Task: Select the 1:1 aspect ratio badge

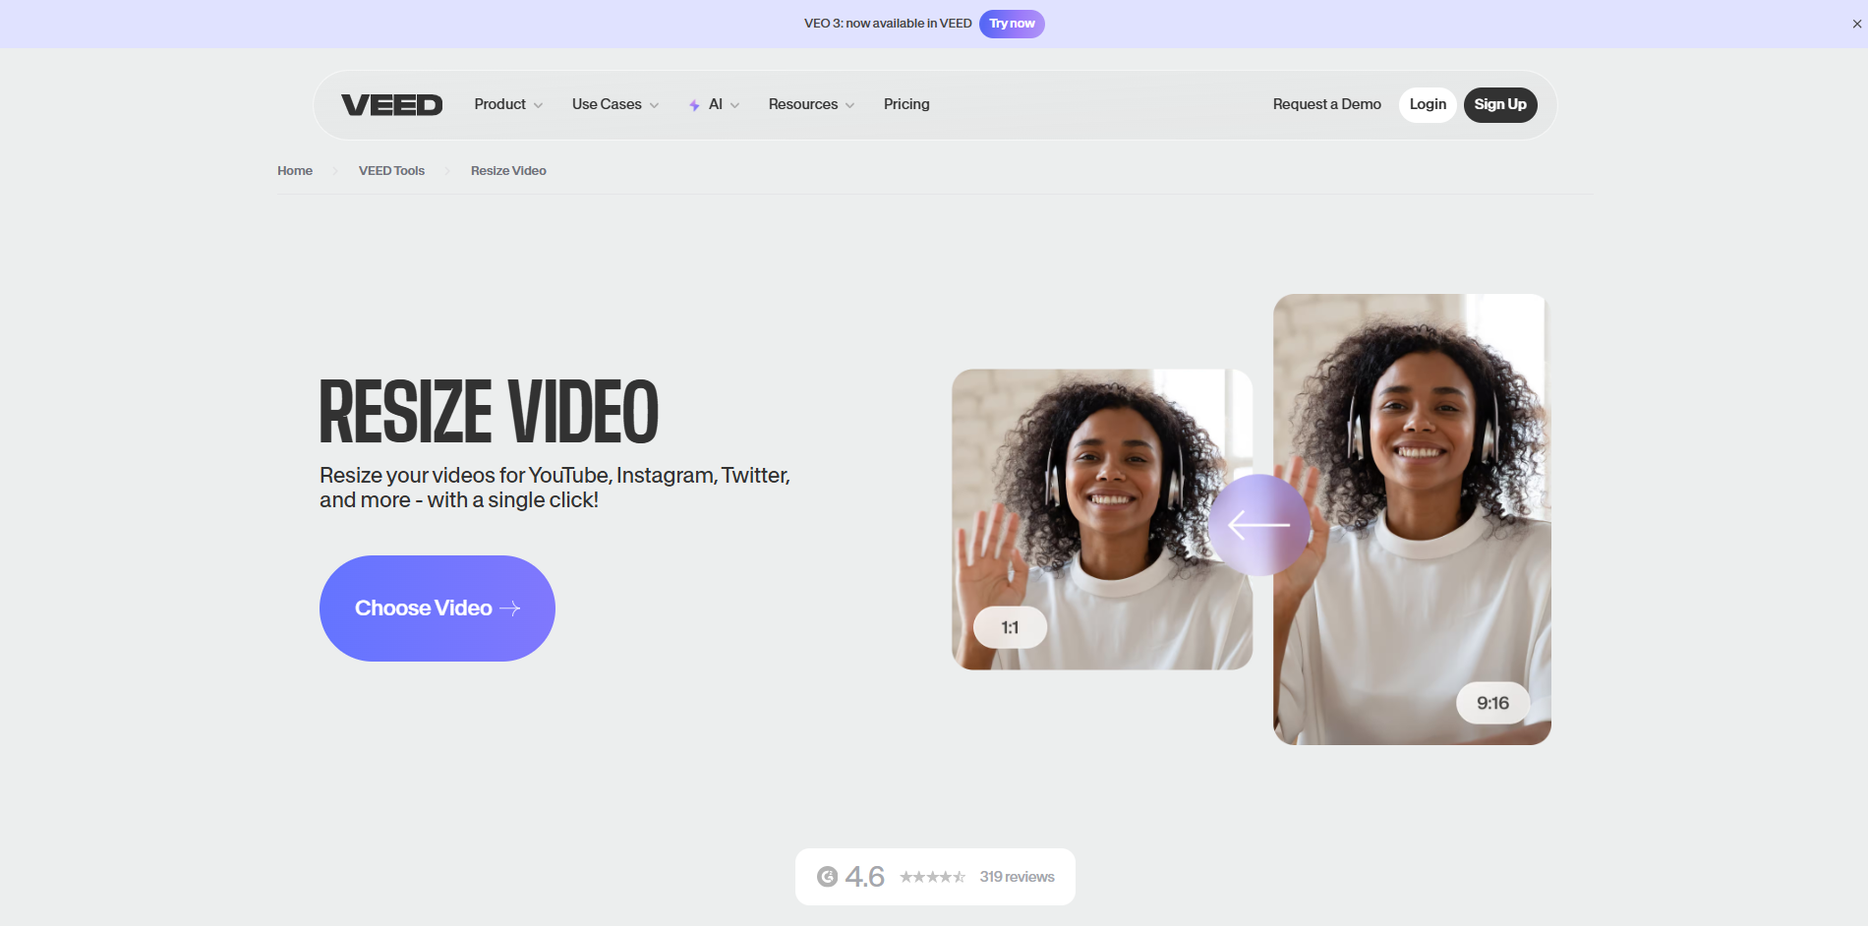Action: tap(1009, 626)
